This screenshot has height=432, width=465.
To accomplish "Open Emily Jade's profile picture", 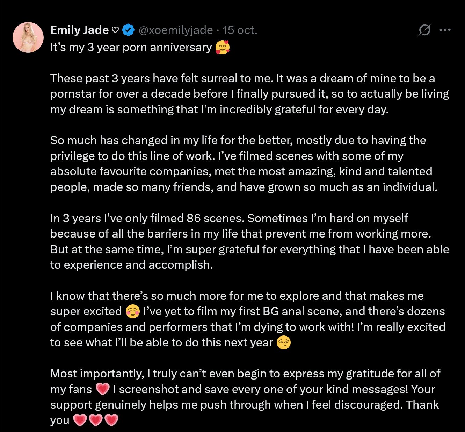I will pos(28,37).
